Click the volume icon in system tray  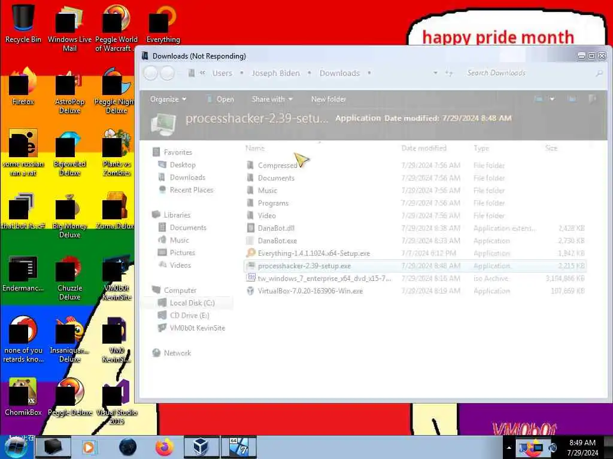[553, 448]
